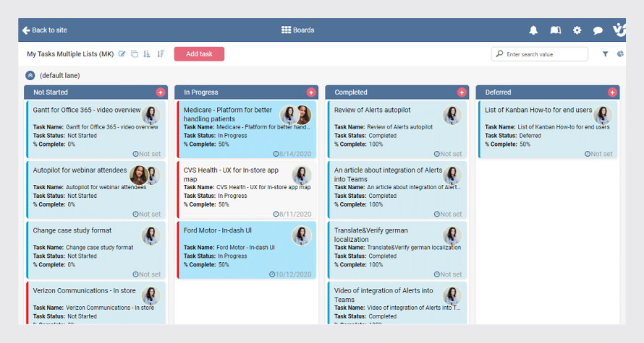This screenshot has height=343, width=644.
Task: Click the copy board icon
Action: click(x=135, y=53)
